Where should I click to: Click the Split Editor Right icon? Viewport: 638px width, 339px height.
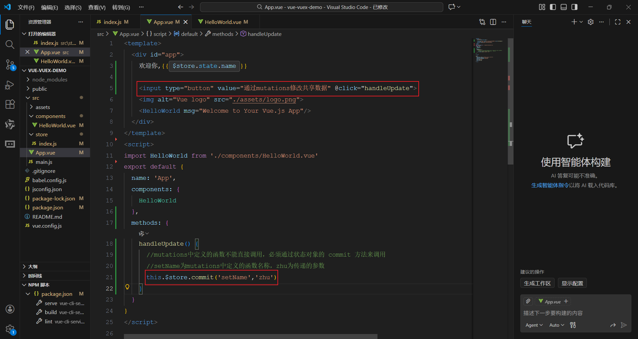493,22
